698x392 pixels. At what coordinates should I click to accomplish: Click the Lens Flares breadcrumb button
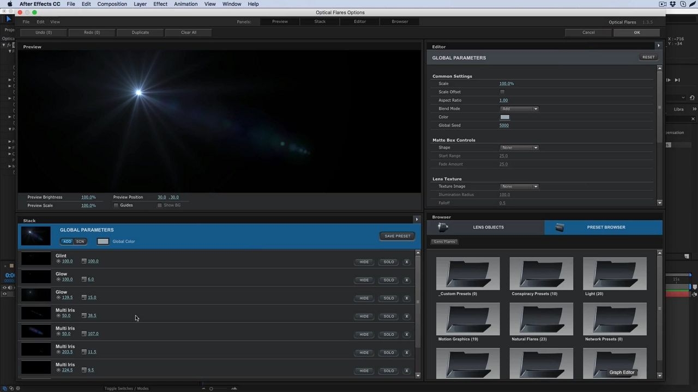click(x=444, y=242)
